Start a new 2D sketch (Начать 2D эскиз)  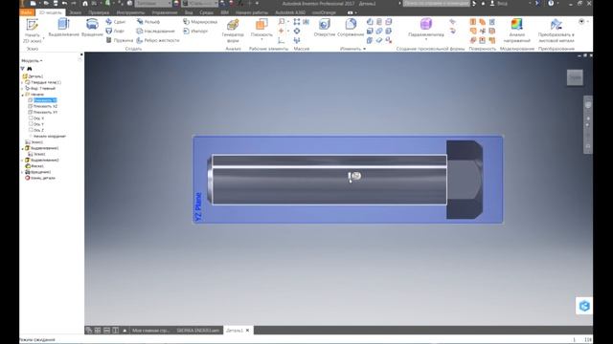point(32,31)
